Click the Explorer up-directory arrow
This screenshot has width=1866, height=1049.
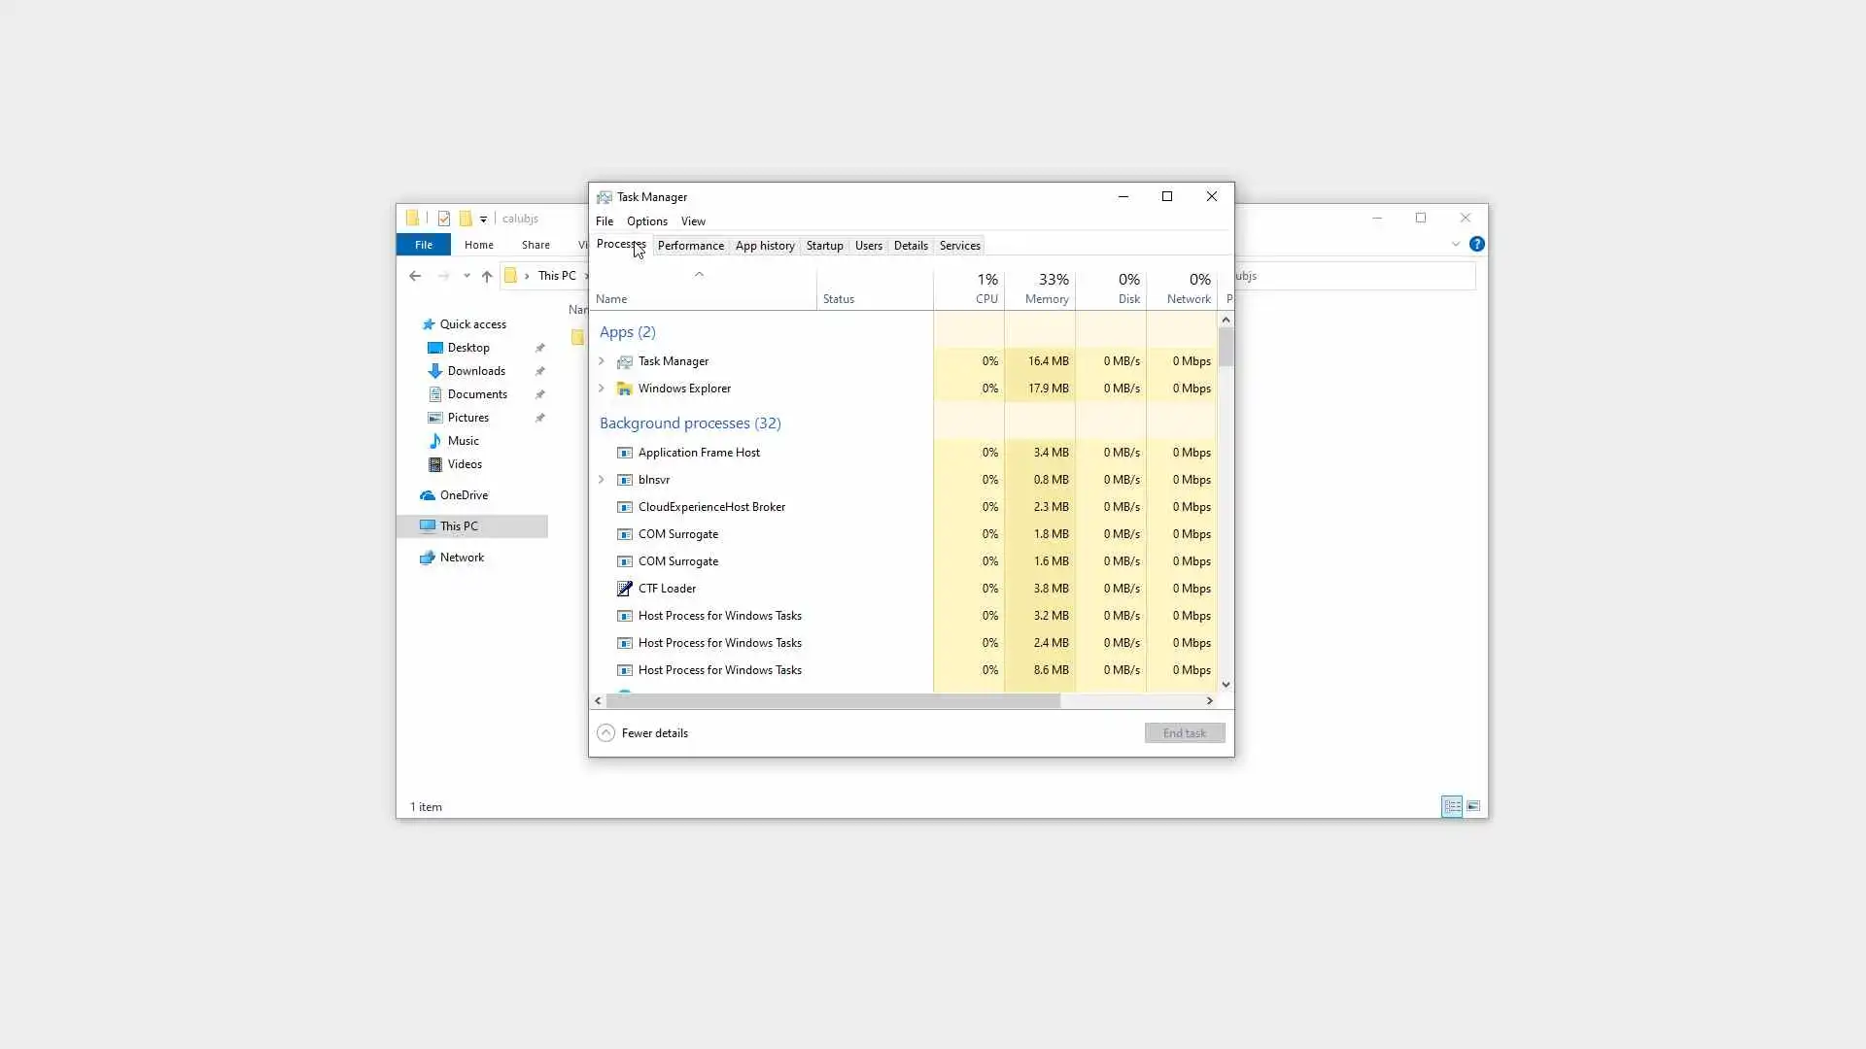click(487, 276)
